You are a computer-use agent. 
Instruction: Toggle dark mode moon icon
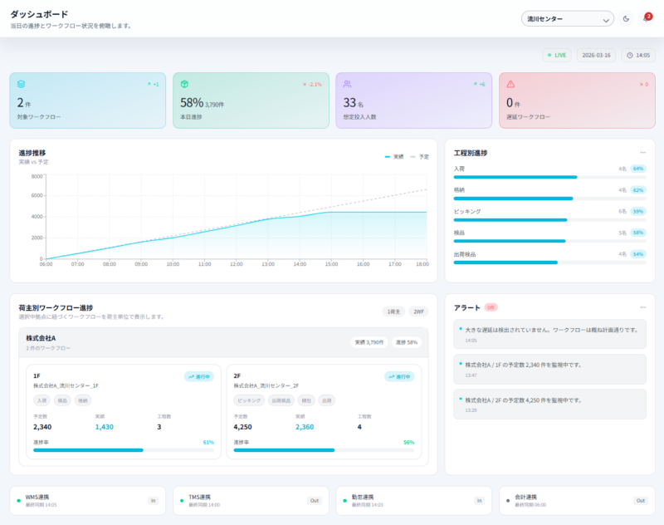pos(626,18)
